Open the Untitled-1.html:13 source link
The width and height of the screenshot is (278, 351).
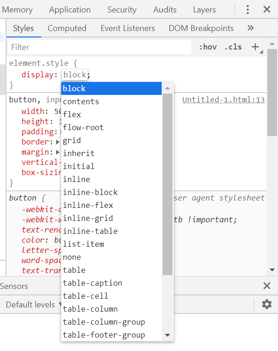pos(223,100)
